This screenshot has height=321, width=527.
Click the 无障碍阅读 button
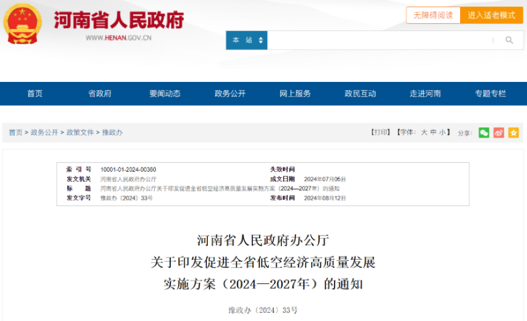pos(433,15)
